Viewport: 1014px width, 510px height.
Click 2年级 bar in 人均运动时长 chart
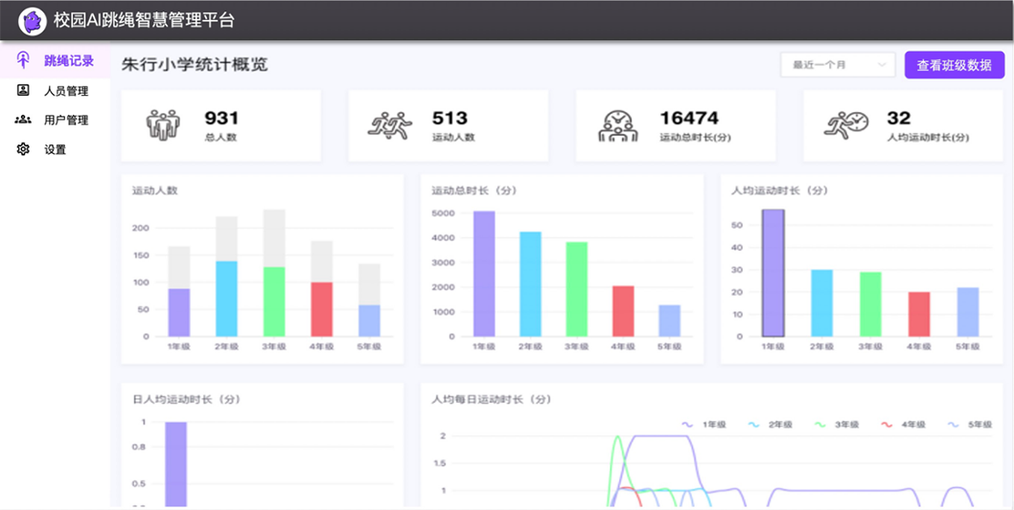click(822, 303)
